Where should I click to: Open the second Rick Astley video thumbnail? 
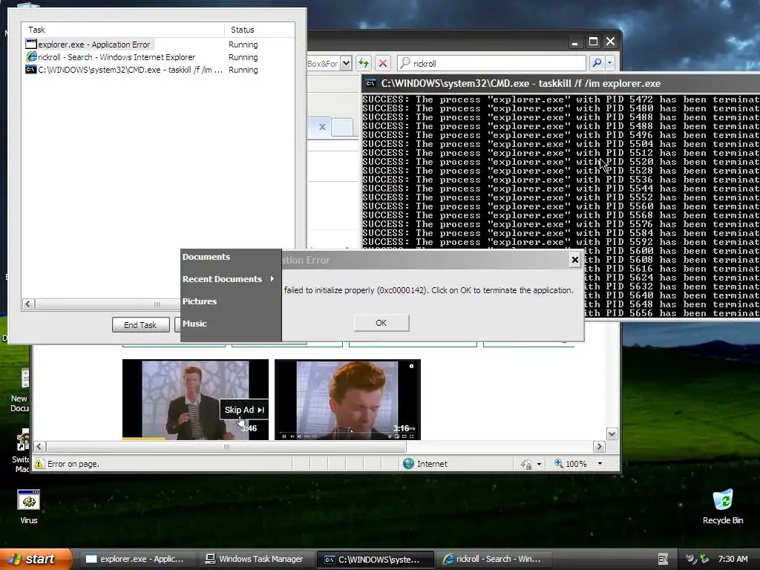tap(347, 399)
